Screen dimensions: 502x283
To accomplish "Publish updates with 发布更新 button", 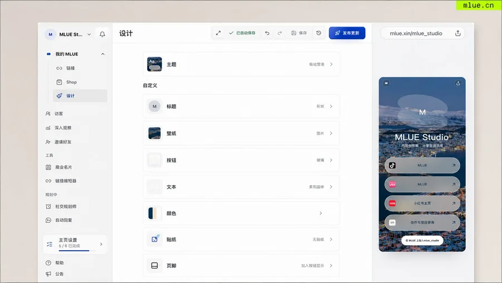I will coord(347,33).
